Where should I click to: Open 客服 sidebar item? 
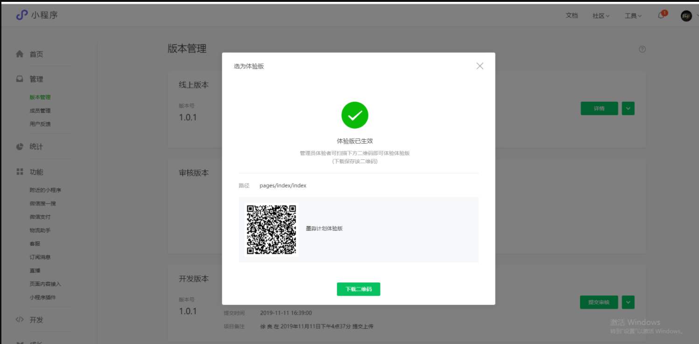[x=35, y=243]
